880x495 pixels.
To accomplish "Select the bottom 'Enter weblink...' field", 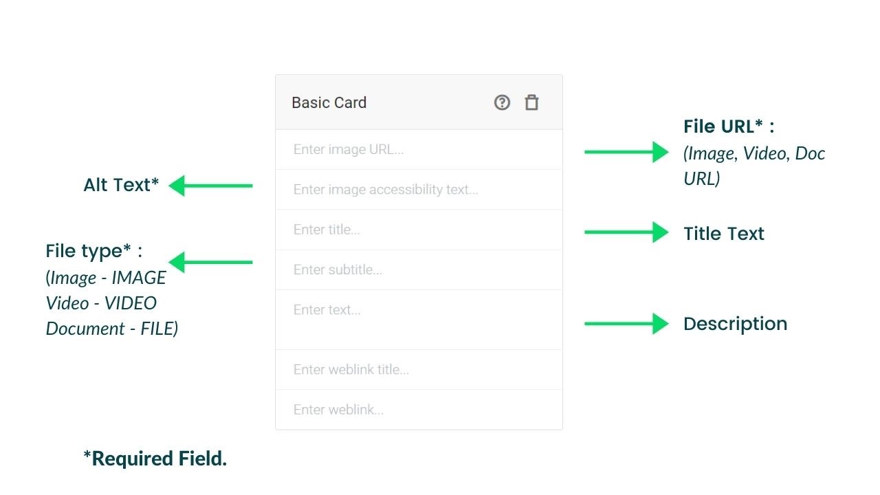I will click(x=419, y=410).
